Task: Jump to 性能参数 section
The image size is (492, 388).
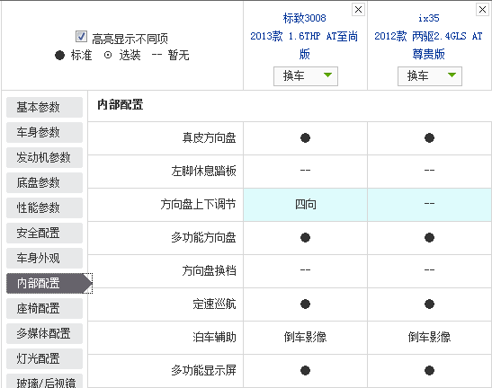Action: click(x=44, y=207)
